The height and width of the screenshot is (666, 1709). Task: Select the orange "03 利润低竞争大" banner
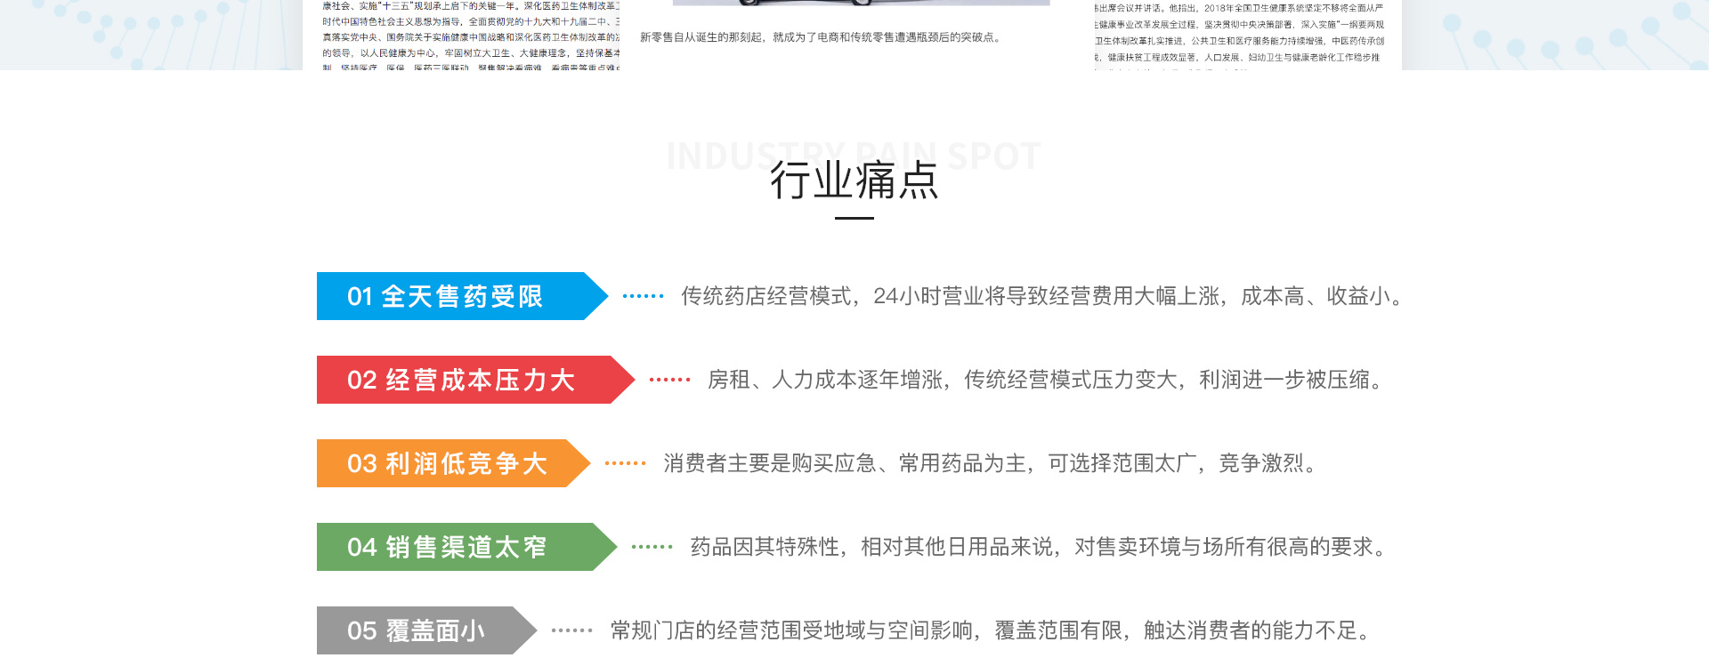tap(446, 463)
